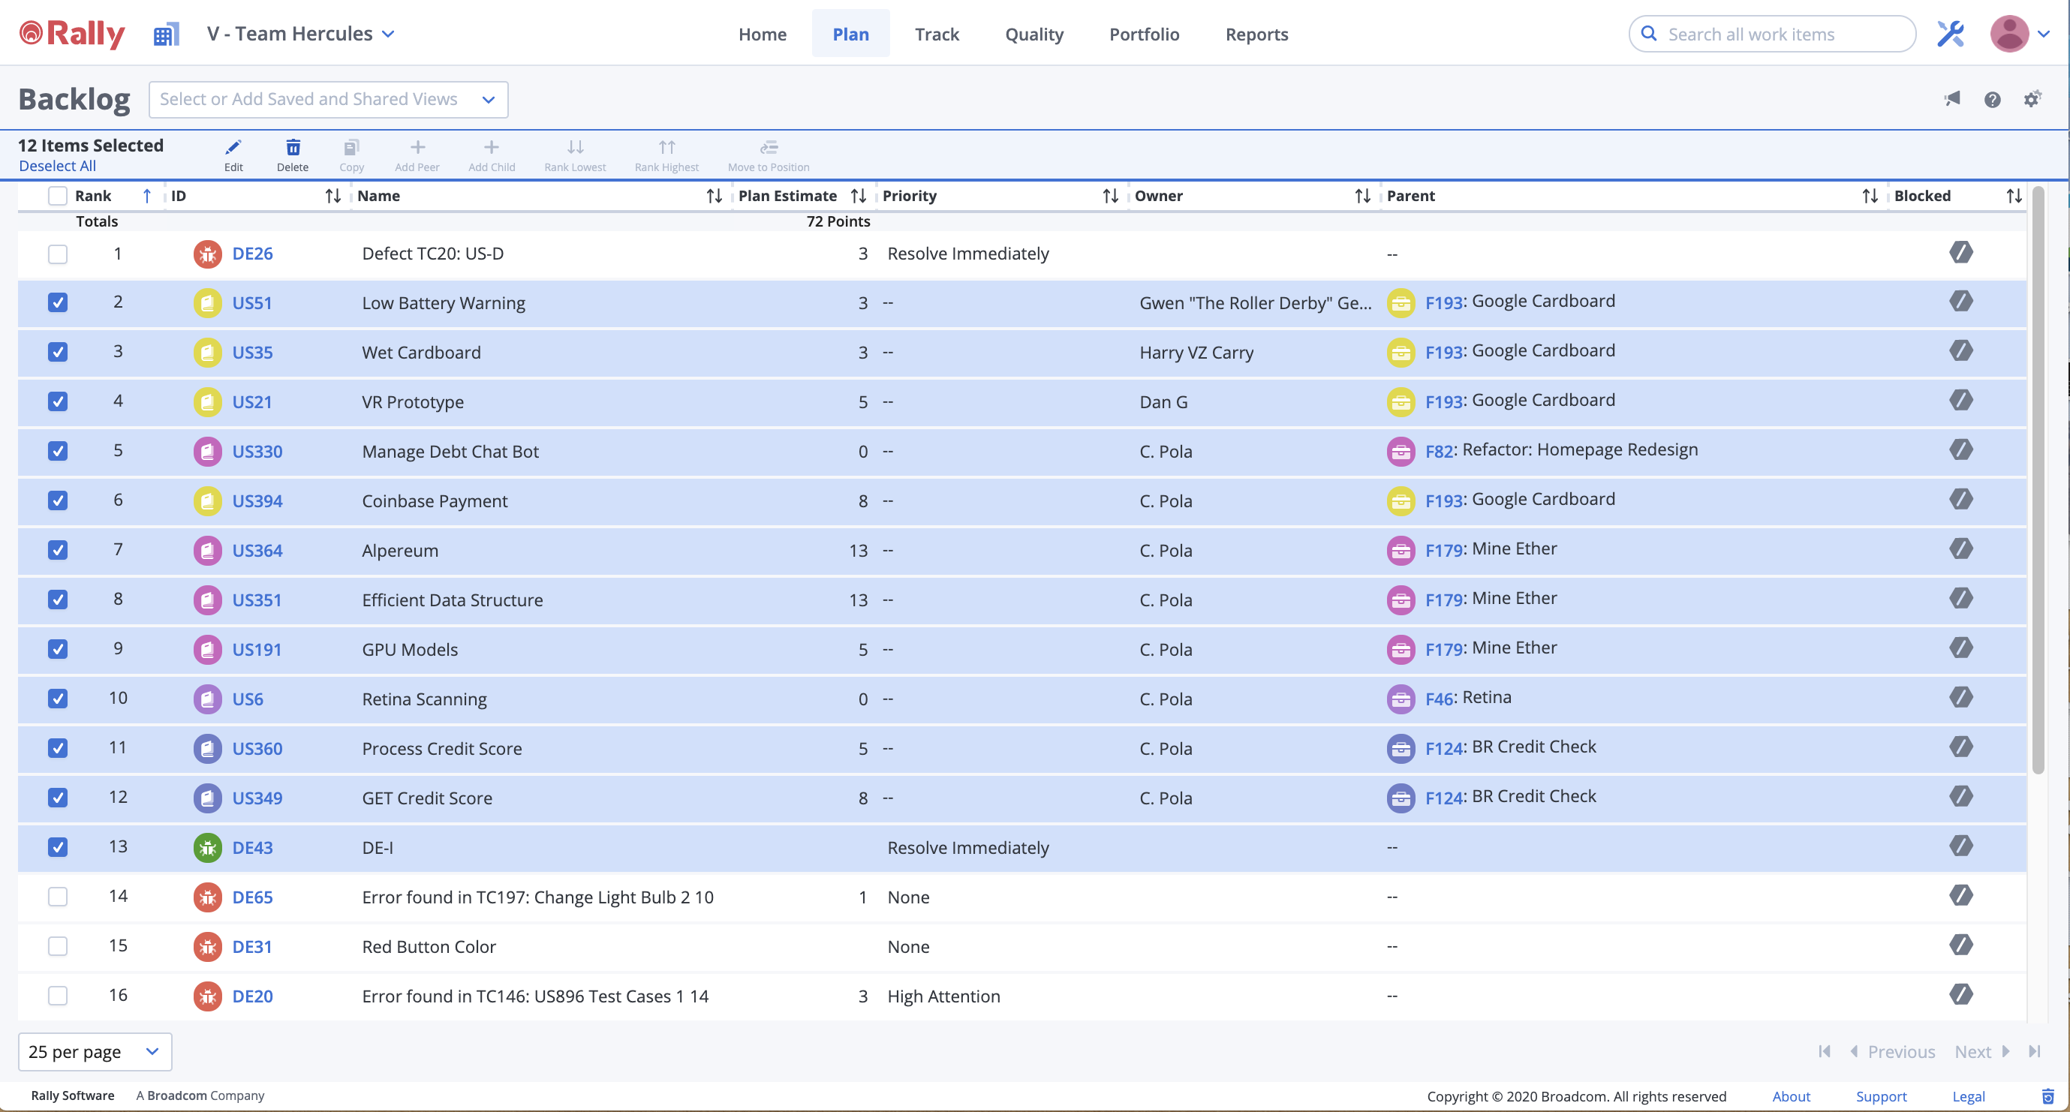Open feature F82 Refactor Homepage Redesign
The image size is (2070, 1112).
tap(1440, 451)
